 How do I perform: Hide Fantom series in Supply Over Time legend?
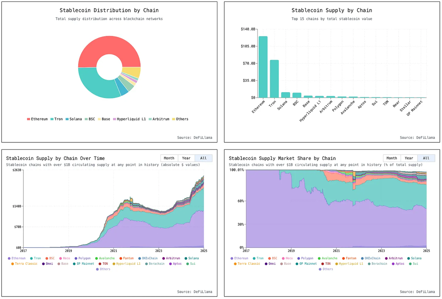coord(126,258)
